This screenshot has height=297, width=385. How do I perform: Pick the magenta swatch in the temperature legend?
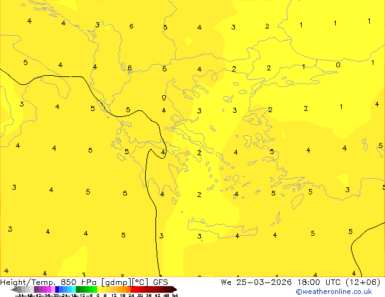[x=49, y=289]
